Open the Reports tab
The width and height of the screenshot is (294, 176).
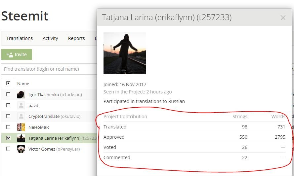tap(76, 38)
